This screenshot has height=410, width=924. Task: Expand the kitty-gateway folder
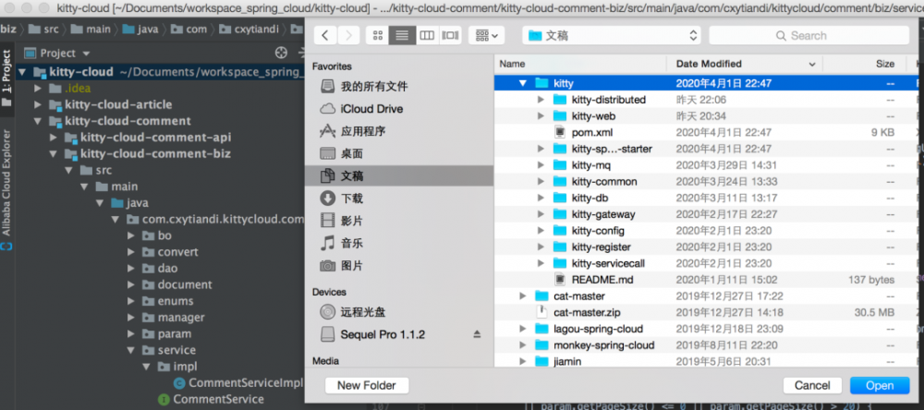click(x=541, y=214)
